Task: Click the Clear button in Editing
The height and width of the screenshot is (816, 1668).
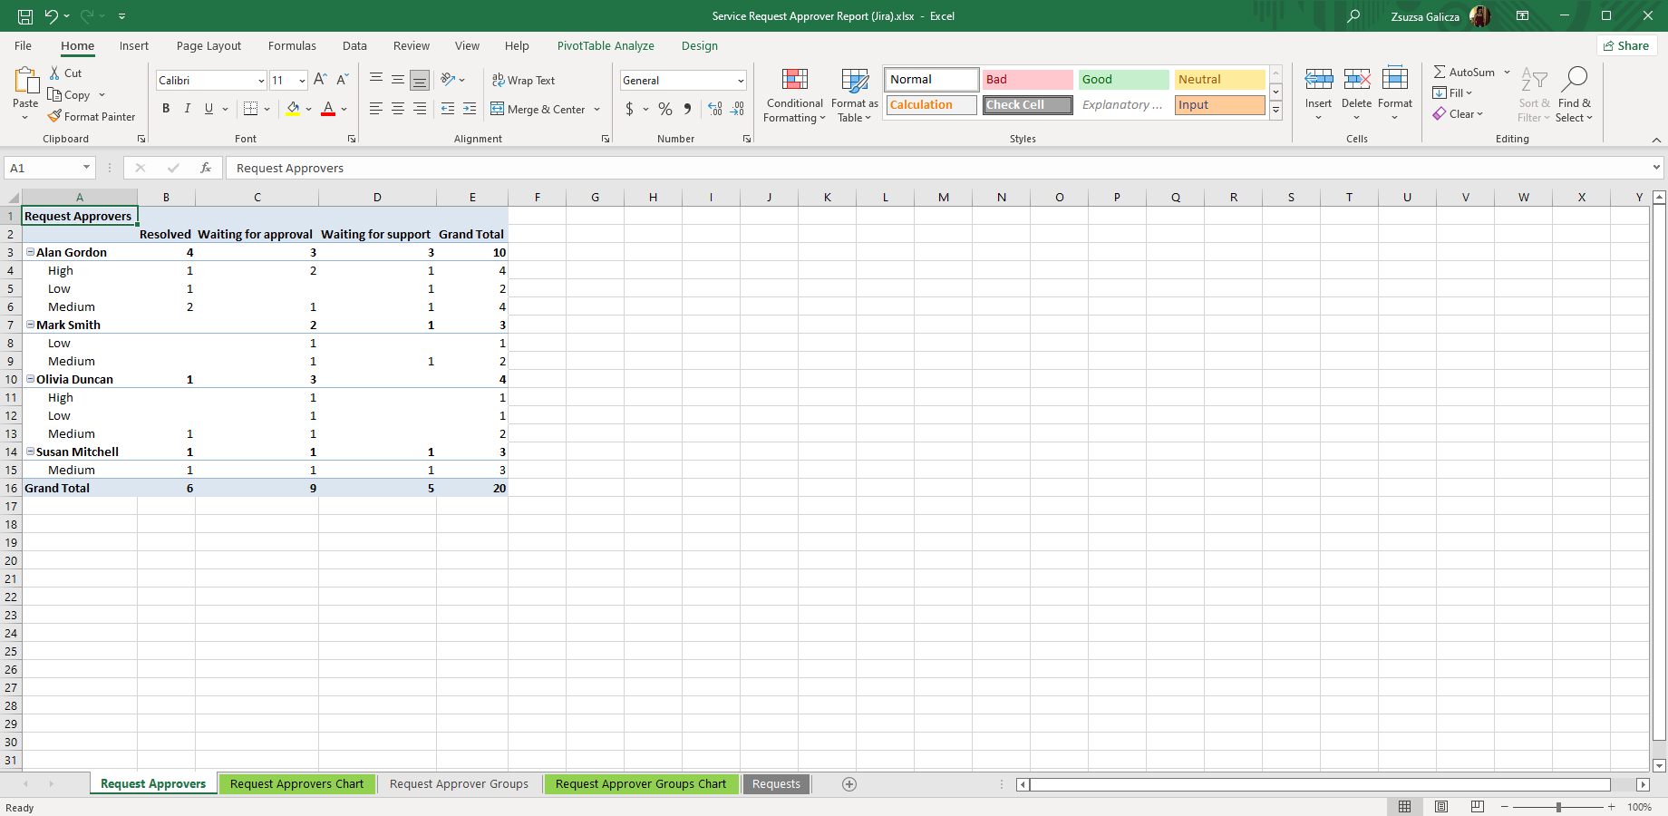Action: (1458, 113)
